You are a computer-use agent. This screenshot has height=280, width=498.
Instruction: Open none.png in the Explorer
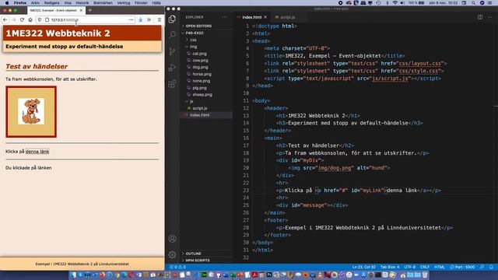[x=206, y=81]
